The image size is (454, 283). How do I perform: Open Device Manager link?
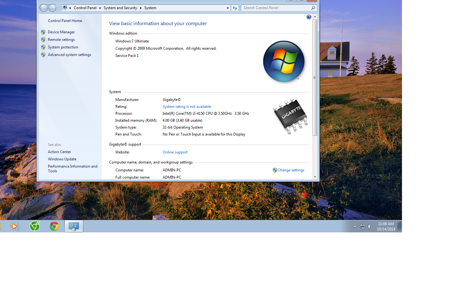point(61,32)
